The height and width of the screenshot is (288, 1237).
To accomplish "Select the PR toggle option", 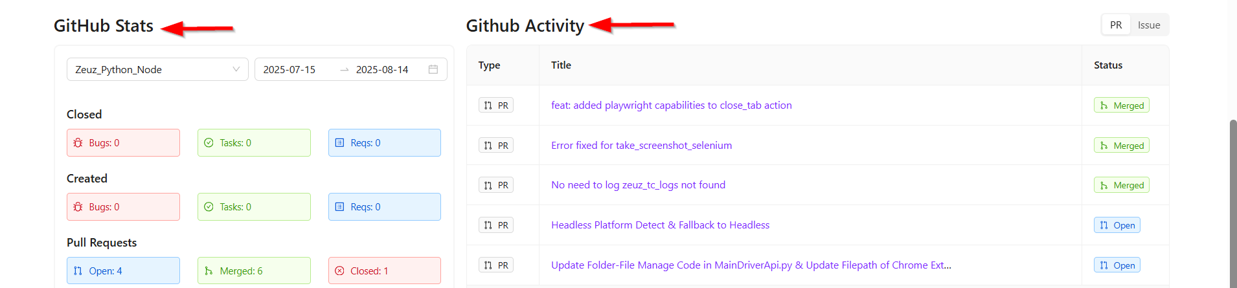I will point(1116,25).
